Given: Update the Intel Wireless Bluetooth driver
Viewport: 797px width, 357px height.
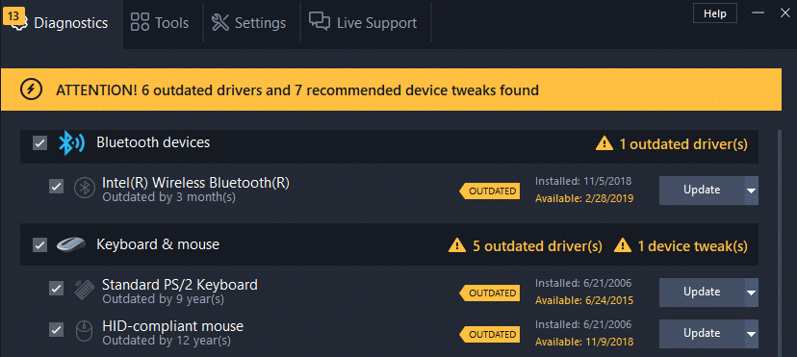Looking at the screenshot, I should (702, 191).
